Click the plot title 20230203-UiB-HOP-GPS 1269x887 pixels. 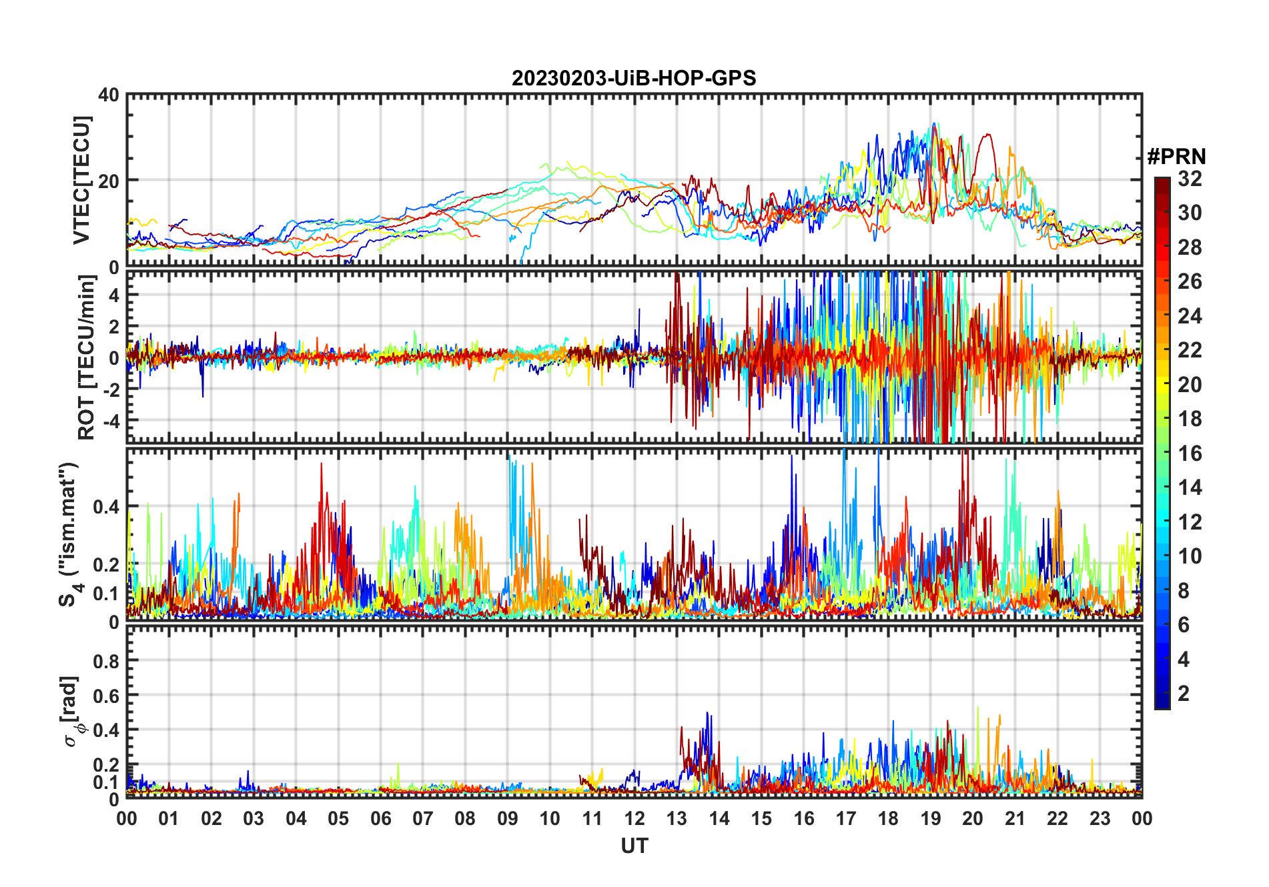pos(634,78)
